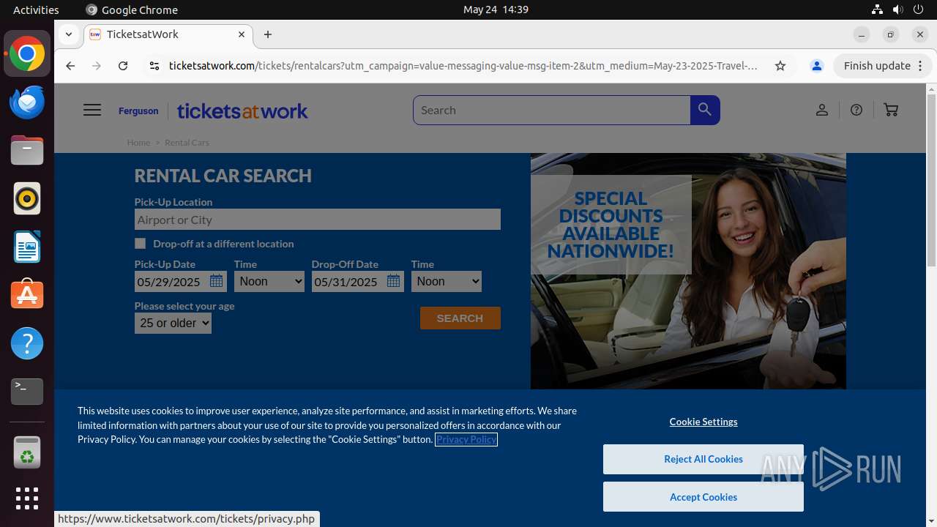Open the Help app in the dock

pos(27,343)
